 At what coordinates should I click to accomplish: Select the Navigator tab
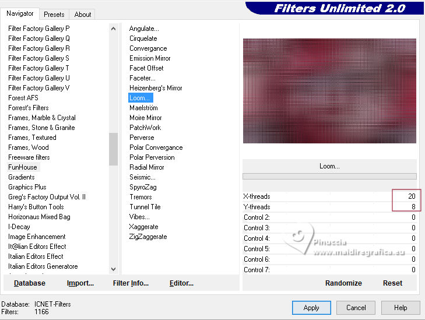(x=20, y=13)
